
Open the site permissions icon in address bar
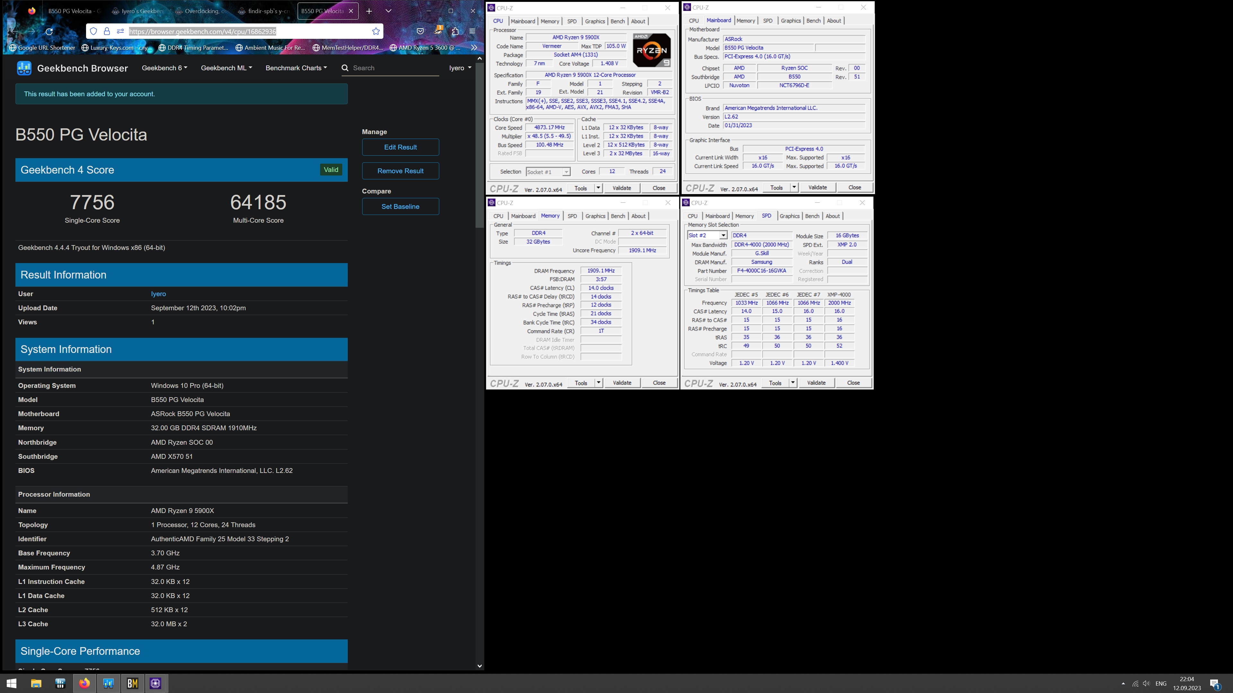[x=120, y=31]
